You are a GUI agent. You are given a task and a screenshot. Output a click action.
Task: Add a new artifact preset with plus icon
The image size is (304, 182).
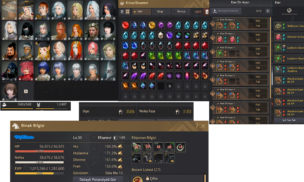(268, 11)
